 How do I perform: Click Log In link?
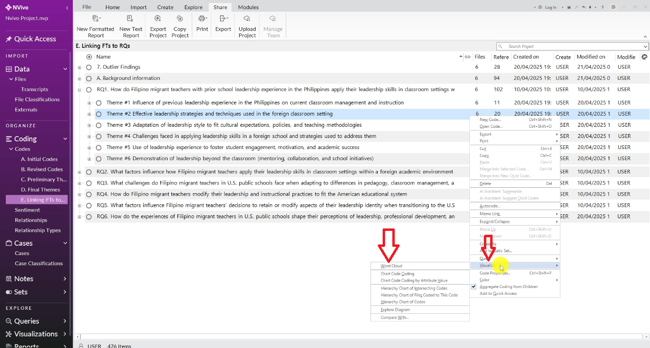click(x=551, y=7)
